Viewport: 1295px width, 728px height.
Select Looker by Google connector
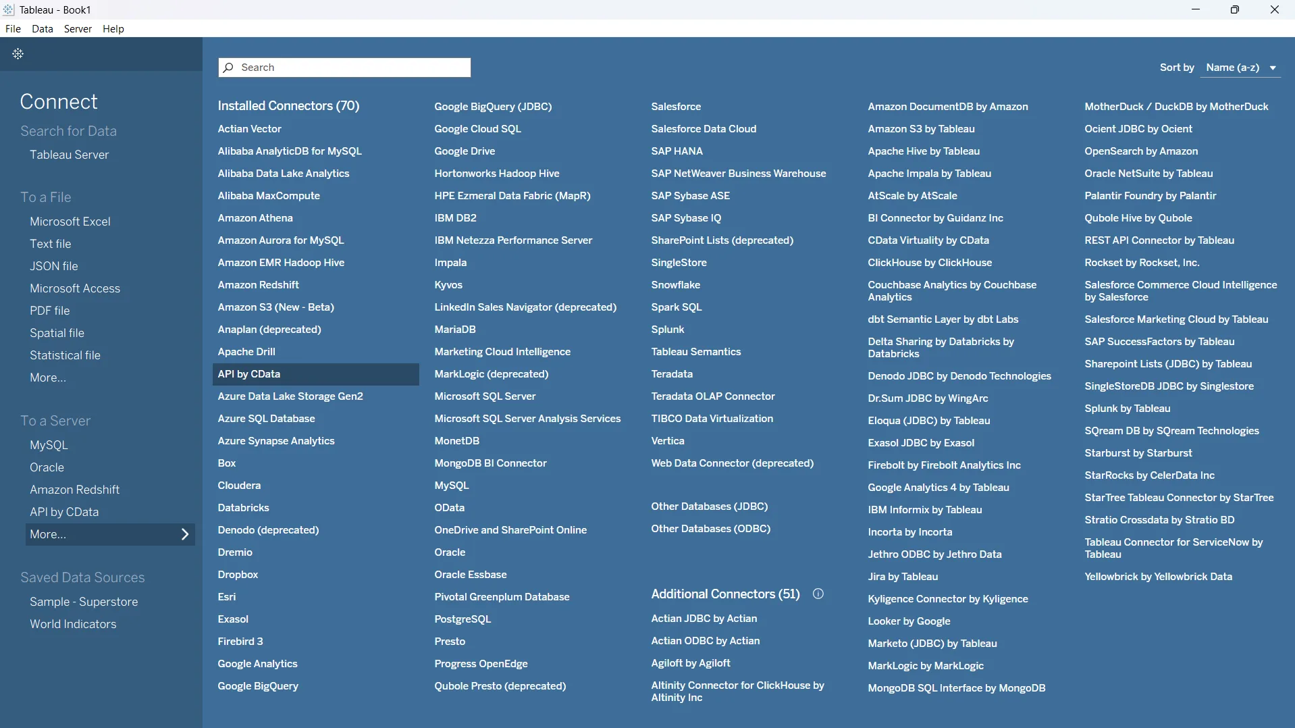[909, 621]
